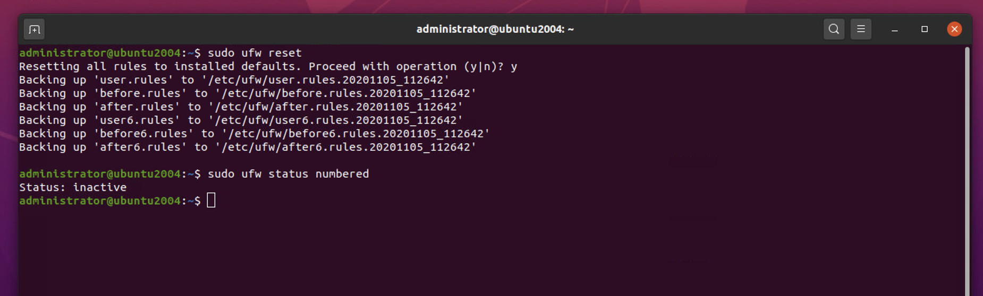This screenshot has height=296, width=983.
Task: Click the before6.rules backup path line
Action: click(255, 134)
